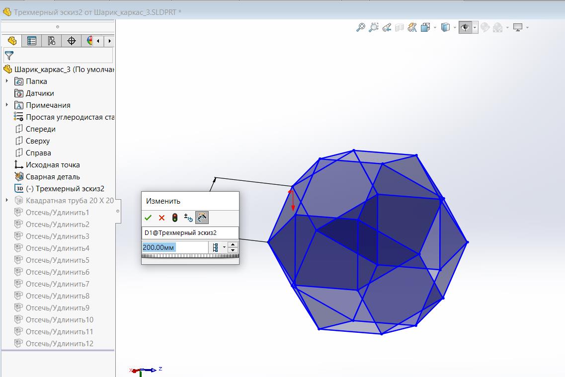Open the Dynamic Annotation Views tool
565x377 pixels.
(x=412, y=27)
